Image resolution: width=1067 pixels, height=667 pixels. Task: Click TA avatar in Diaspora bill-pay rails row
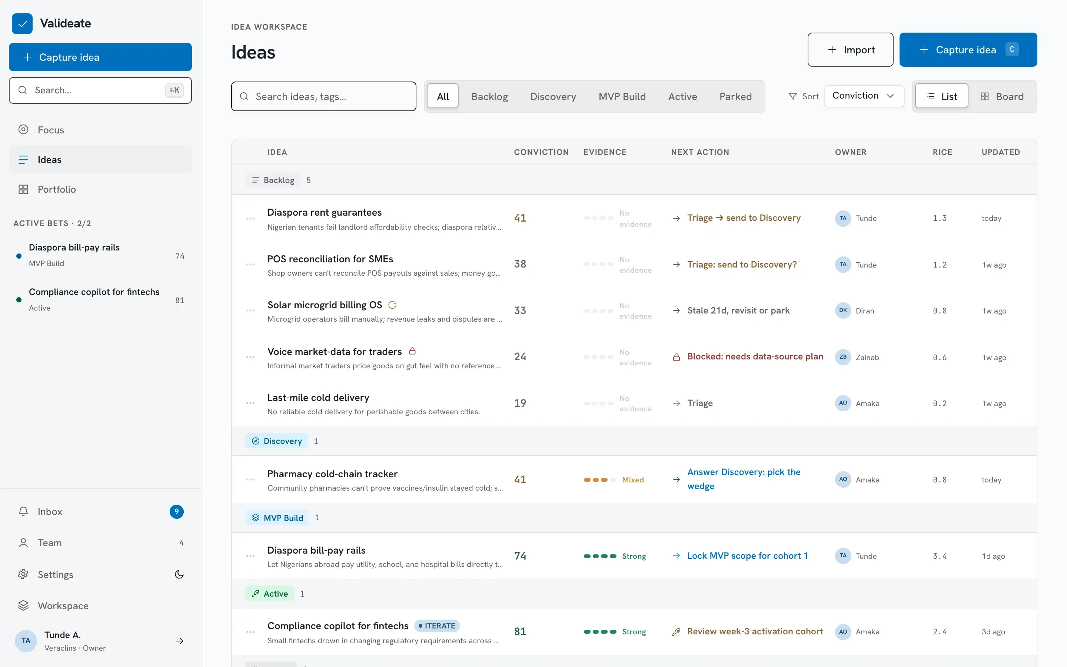point(843,556)
